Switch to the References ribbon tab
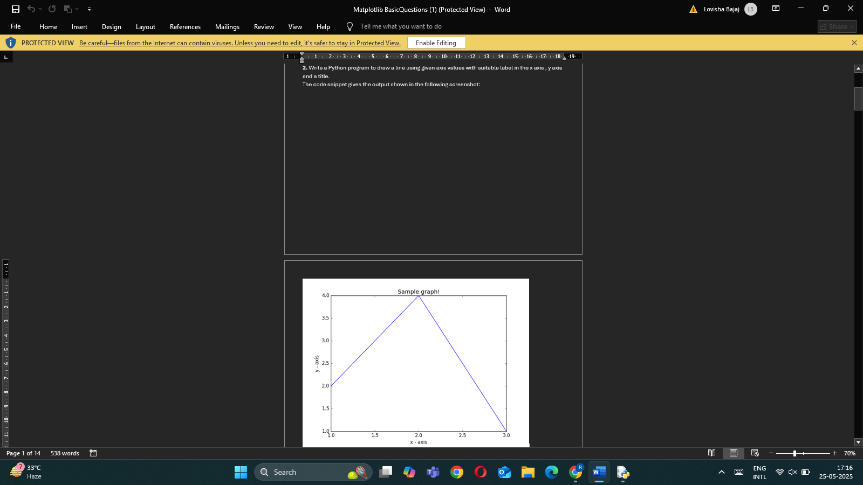 [185, 26]
